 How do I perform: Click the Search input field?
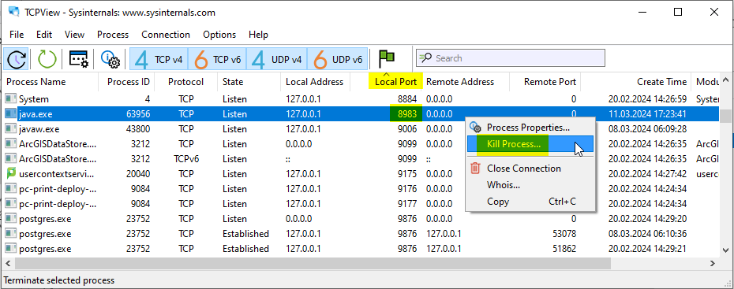click(x=510, y=58)
